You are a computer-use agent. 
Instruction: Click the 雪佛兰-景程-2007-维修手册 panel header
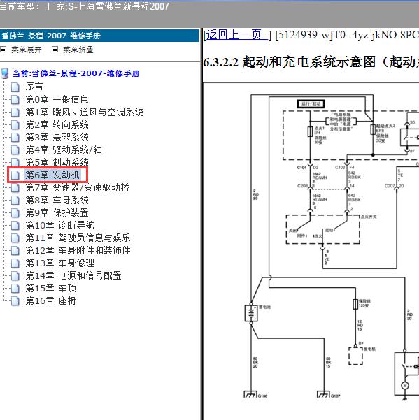(x=99, y=36)
